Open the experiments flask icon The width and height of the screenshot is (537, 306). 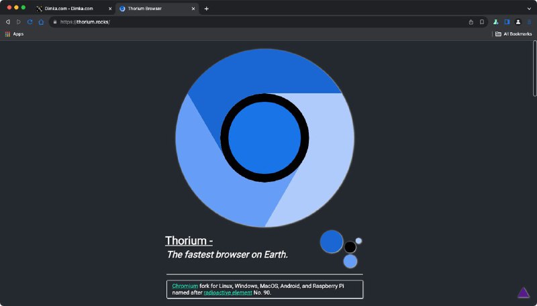click(495, 22)
